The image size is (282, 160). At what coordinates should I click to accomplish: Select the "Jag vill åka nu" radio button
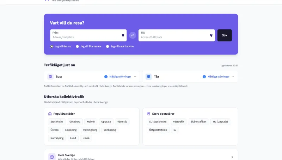[51, 46]
